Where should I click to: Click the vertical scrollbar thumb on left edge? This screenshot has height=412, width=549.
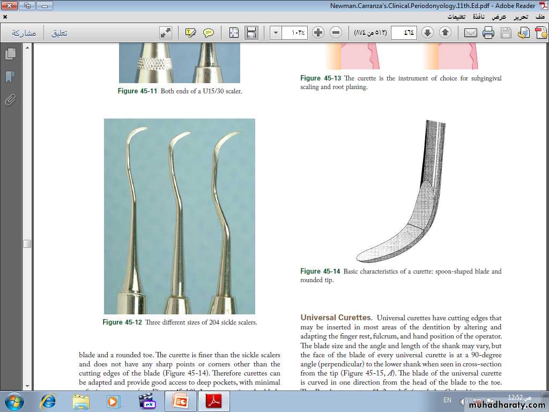tap(27, 244)
